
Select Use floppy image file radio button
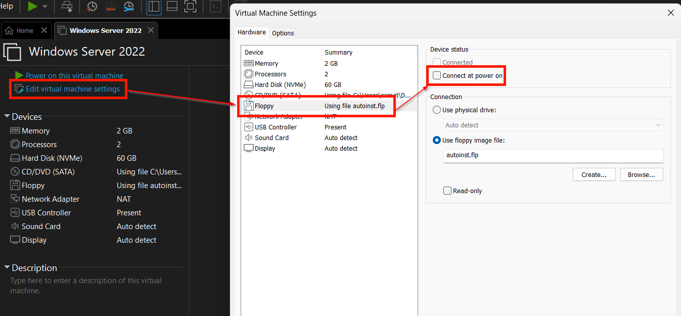pyautogui.click(x=437, y=140)
